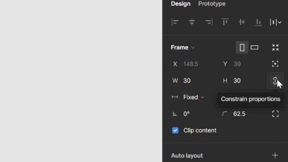Click the X position field 148.5

point(191,64)
